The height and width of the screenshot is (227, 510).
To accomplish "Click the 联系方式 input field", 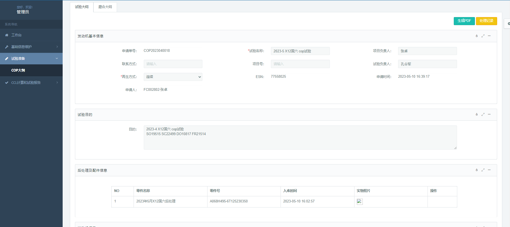I will [x=173, y=64].
